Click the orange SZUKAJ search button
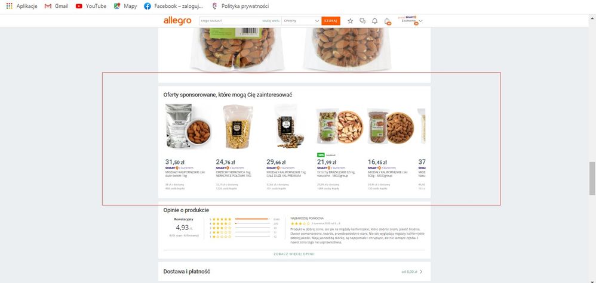 [331, 21]
